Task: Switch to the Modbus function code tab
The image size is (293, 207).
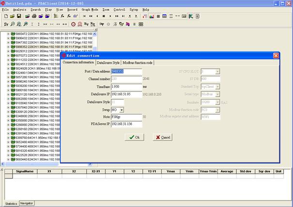Action: (138, 63)
